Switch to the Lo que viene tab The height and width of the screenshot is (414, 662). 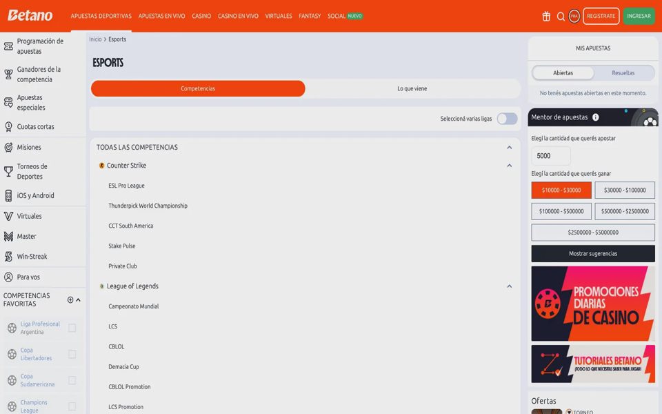[x=412, y=89]
